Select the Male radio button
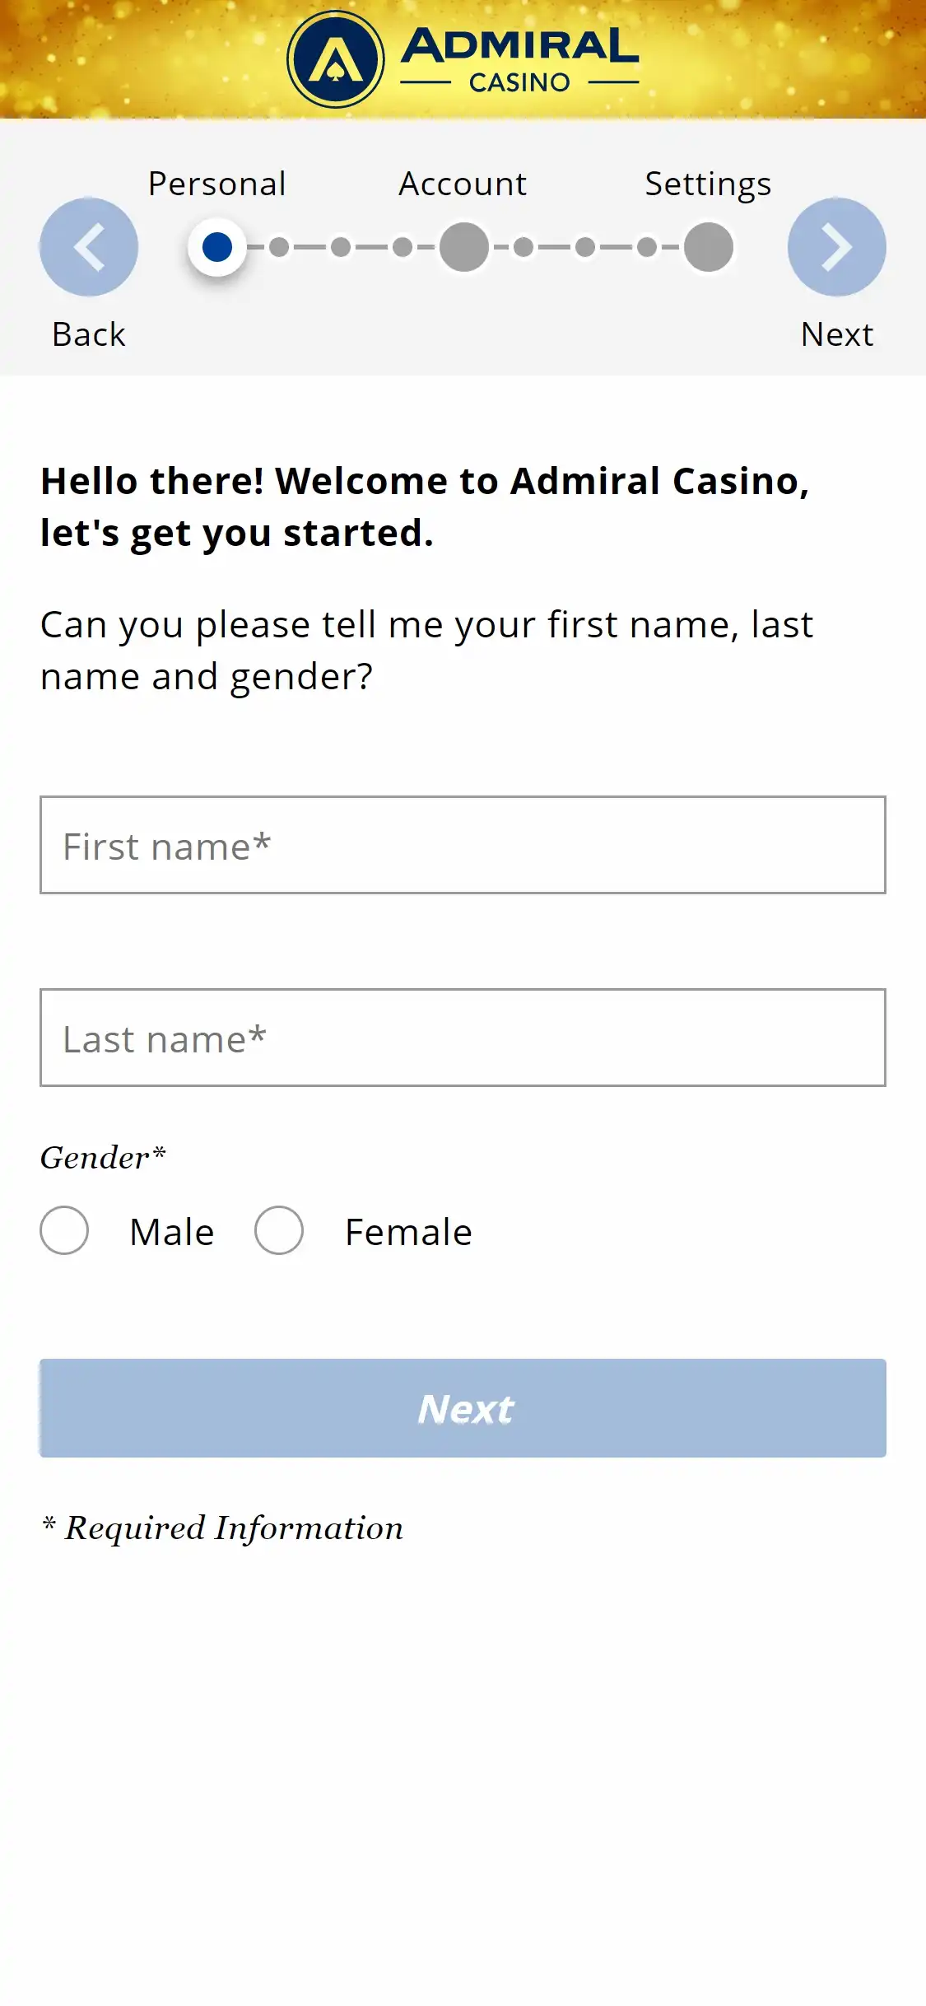The width and height of the screenshot is (926, 2006). [x=64, y=1230]
